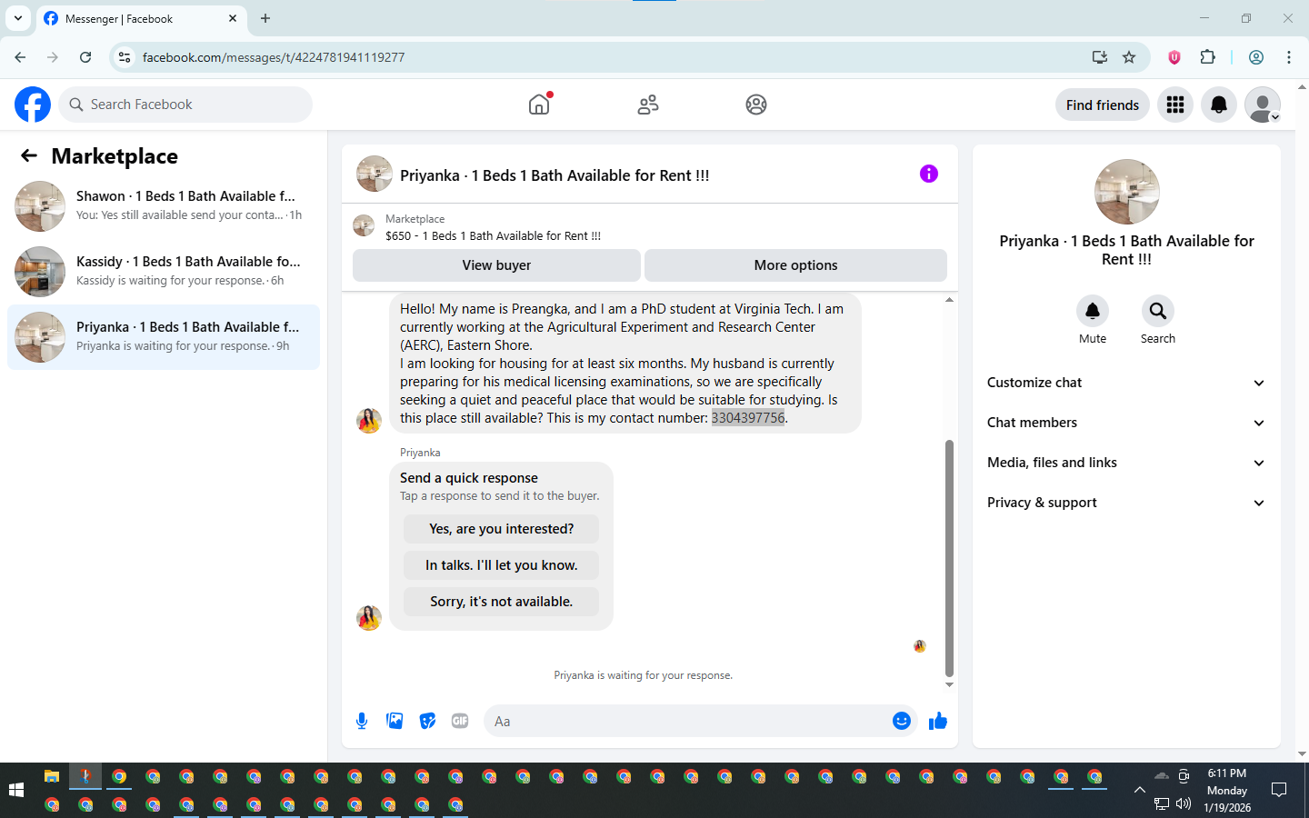The height and width of the screenshot is (818, 1309).
Task: Open the Home feed icon
Action: [539, 105]
